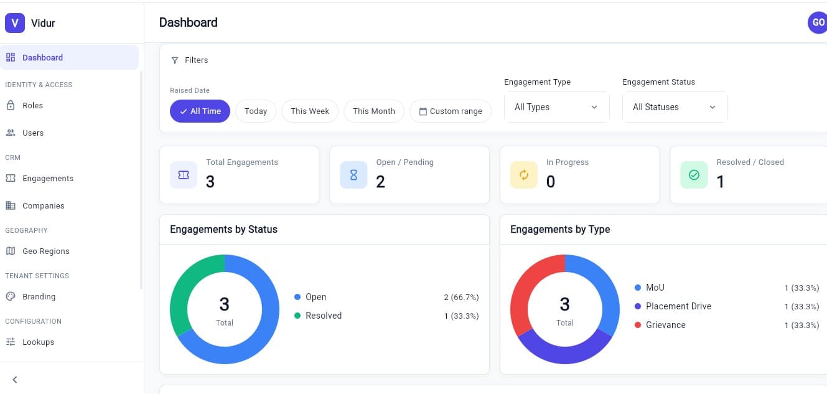Open the Engagement Status dropdown
Image resolution: width=827 pixels, height=394 pixels.
point(675,107)
